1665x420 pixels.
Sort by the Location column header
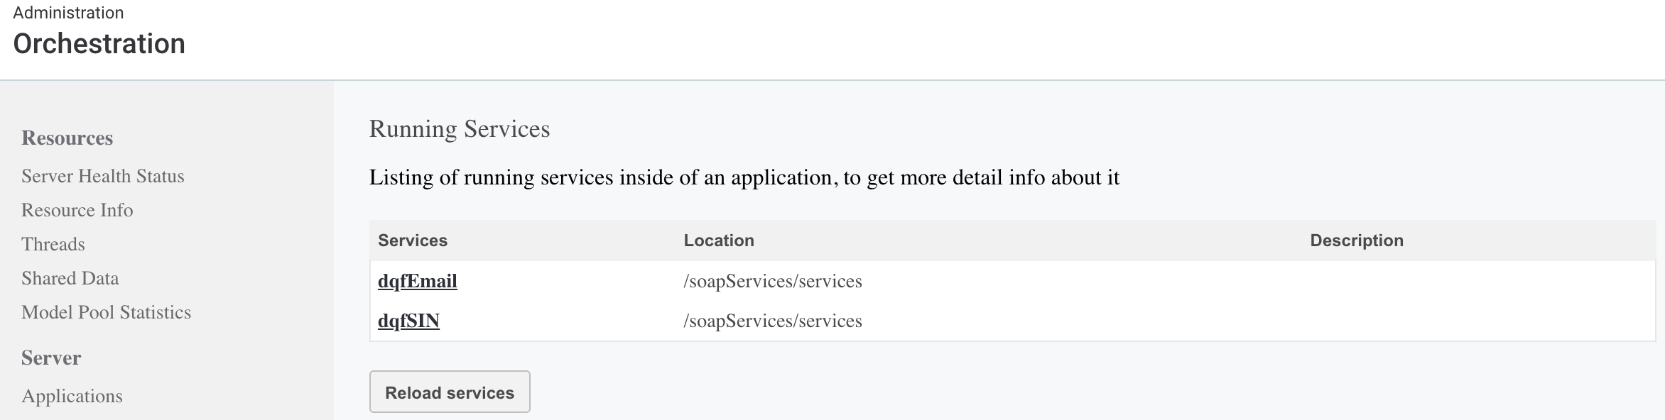(x=719, y=241)
